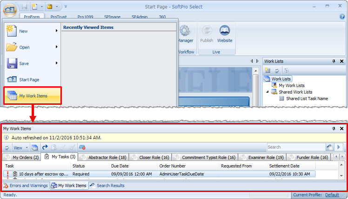This screenshot has height=199, width=348.
Task: Choose New in the application menu
Action: (32, 31)
